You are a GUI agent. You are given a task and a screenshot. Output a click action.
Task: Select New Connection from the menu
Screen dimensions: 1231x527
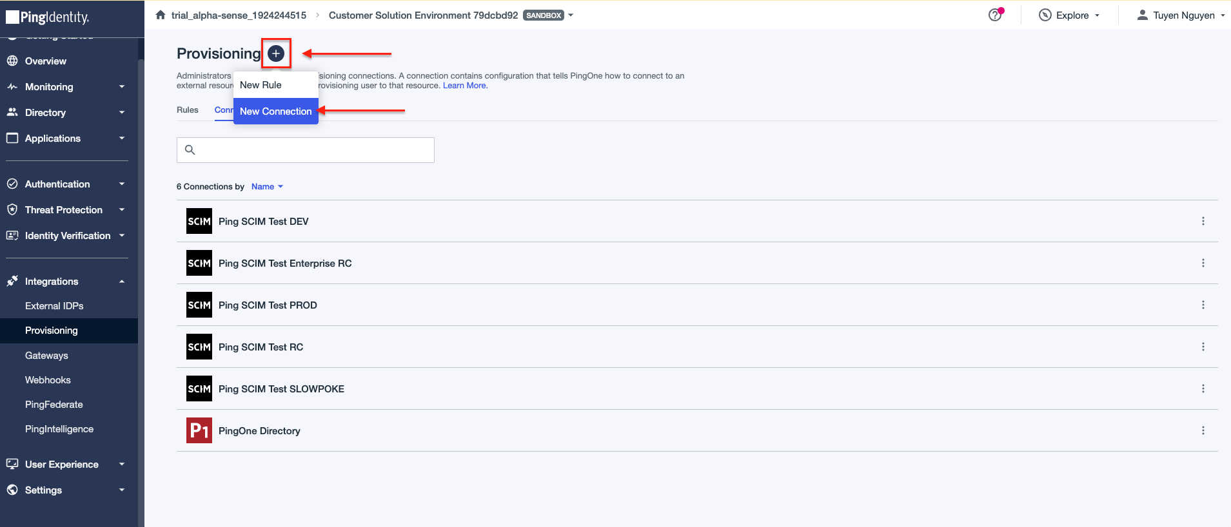pyautogui.click(x=276, y=111)
